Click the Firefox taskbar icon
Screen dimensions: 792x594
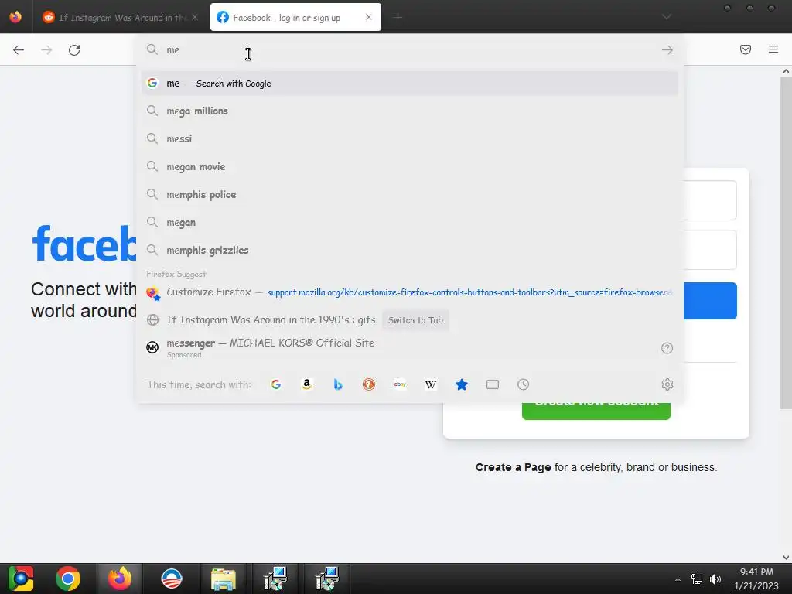pyautogui.click(x=120, y=579)
